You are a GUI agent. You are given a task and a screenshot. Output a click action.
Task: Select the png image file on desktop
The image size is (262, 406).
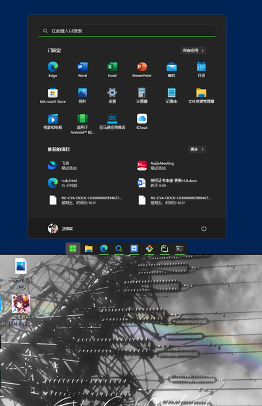click(21, 273)
